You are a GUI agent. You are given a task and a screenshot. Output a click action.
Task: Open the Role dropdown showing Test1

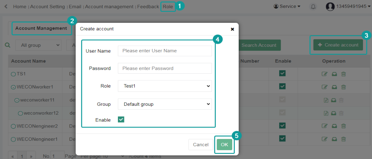pyautogui.click(x=165, y=86)
